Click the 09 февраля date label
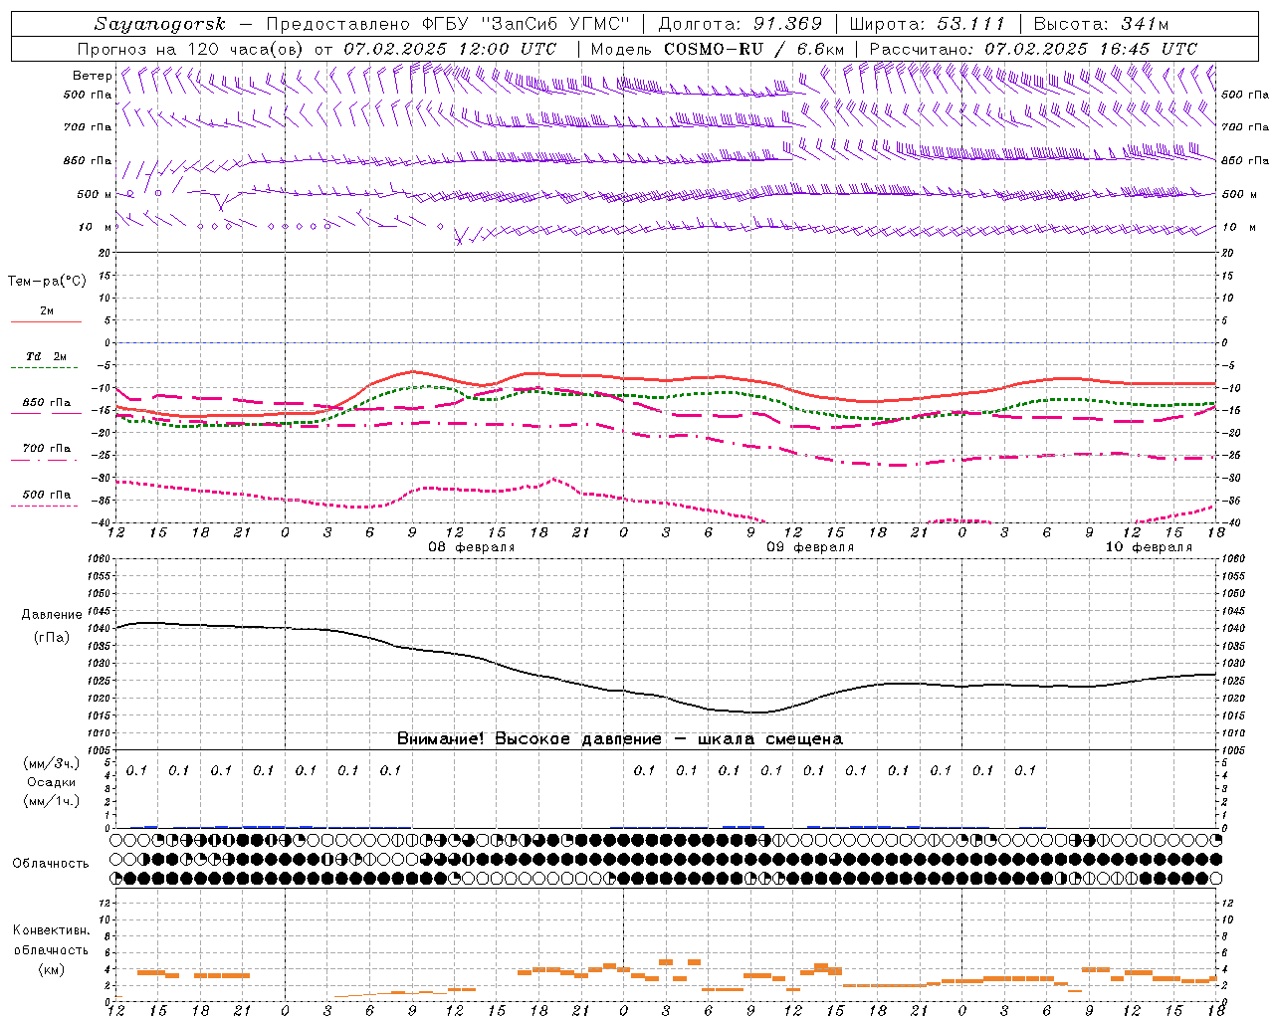The image size is (1274, 1019). [x=810, y=547]
